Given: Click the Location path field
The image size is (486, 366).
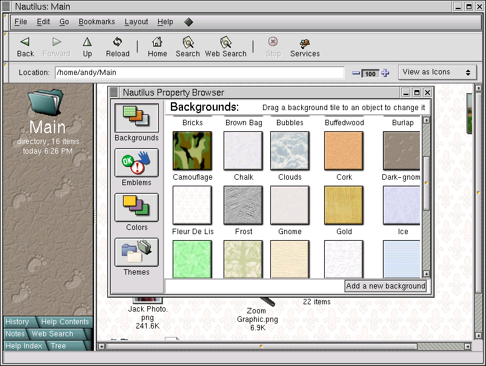Looking at the screenshot, I should click(x=199, y=73).
